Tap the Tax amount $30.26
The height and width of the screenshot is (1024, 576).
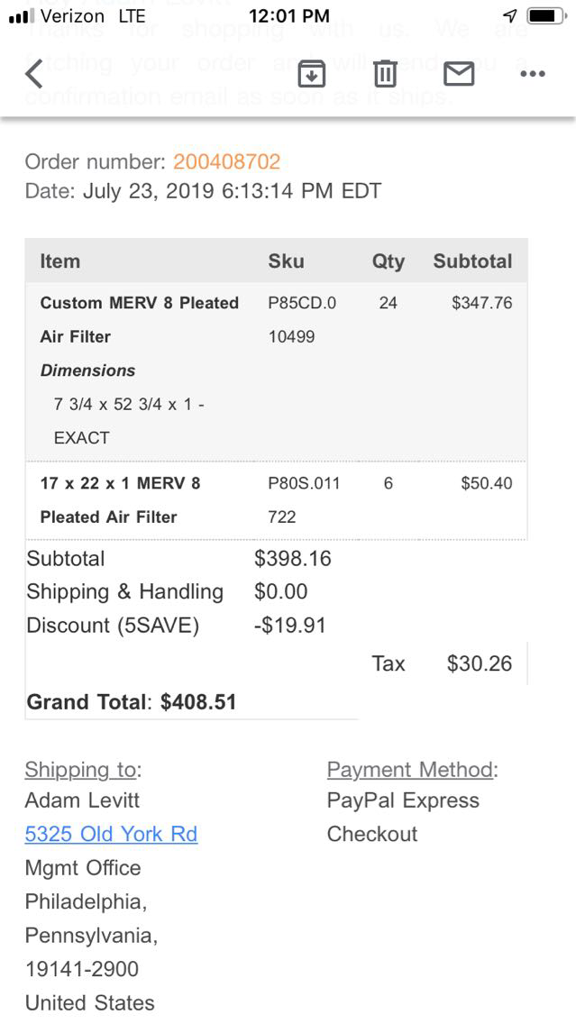tap(479, 663)
